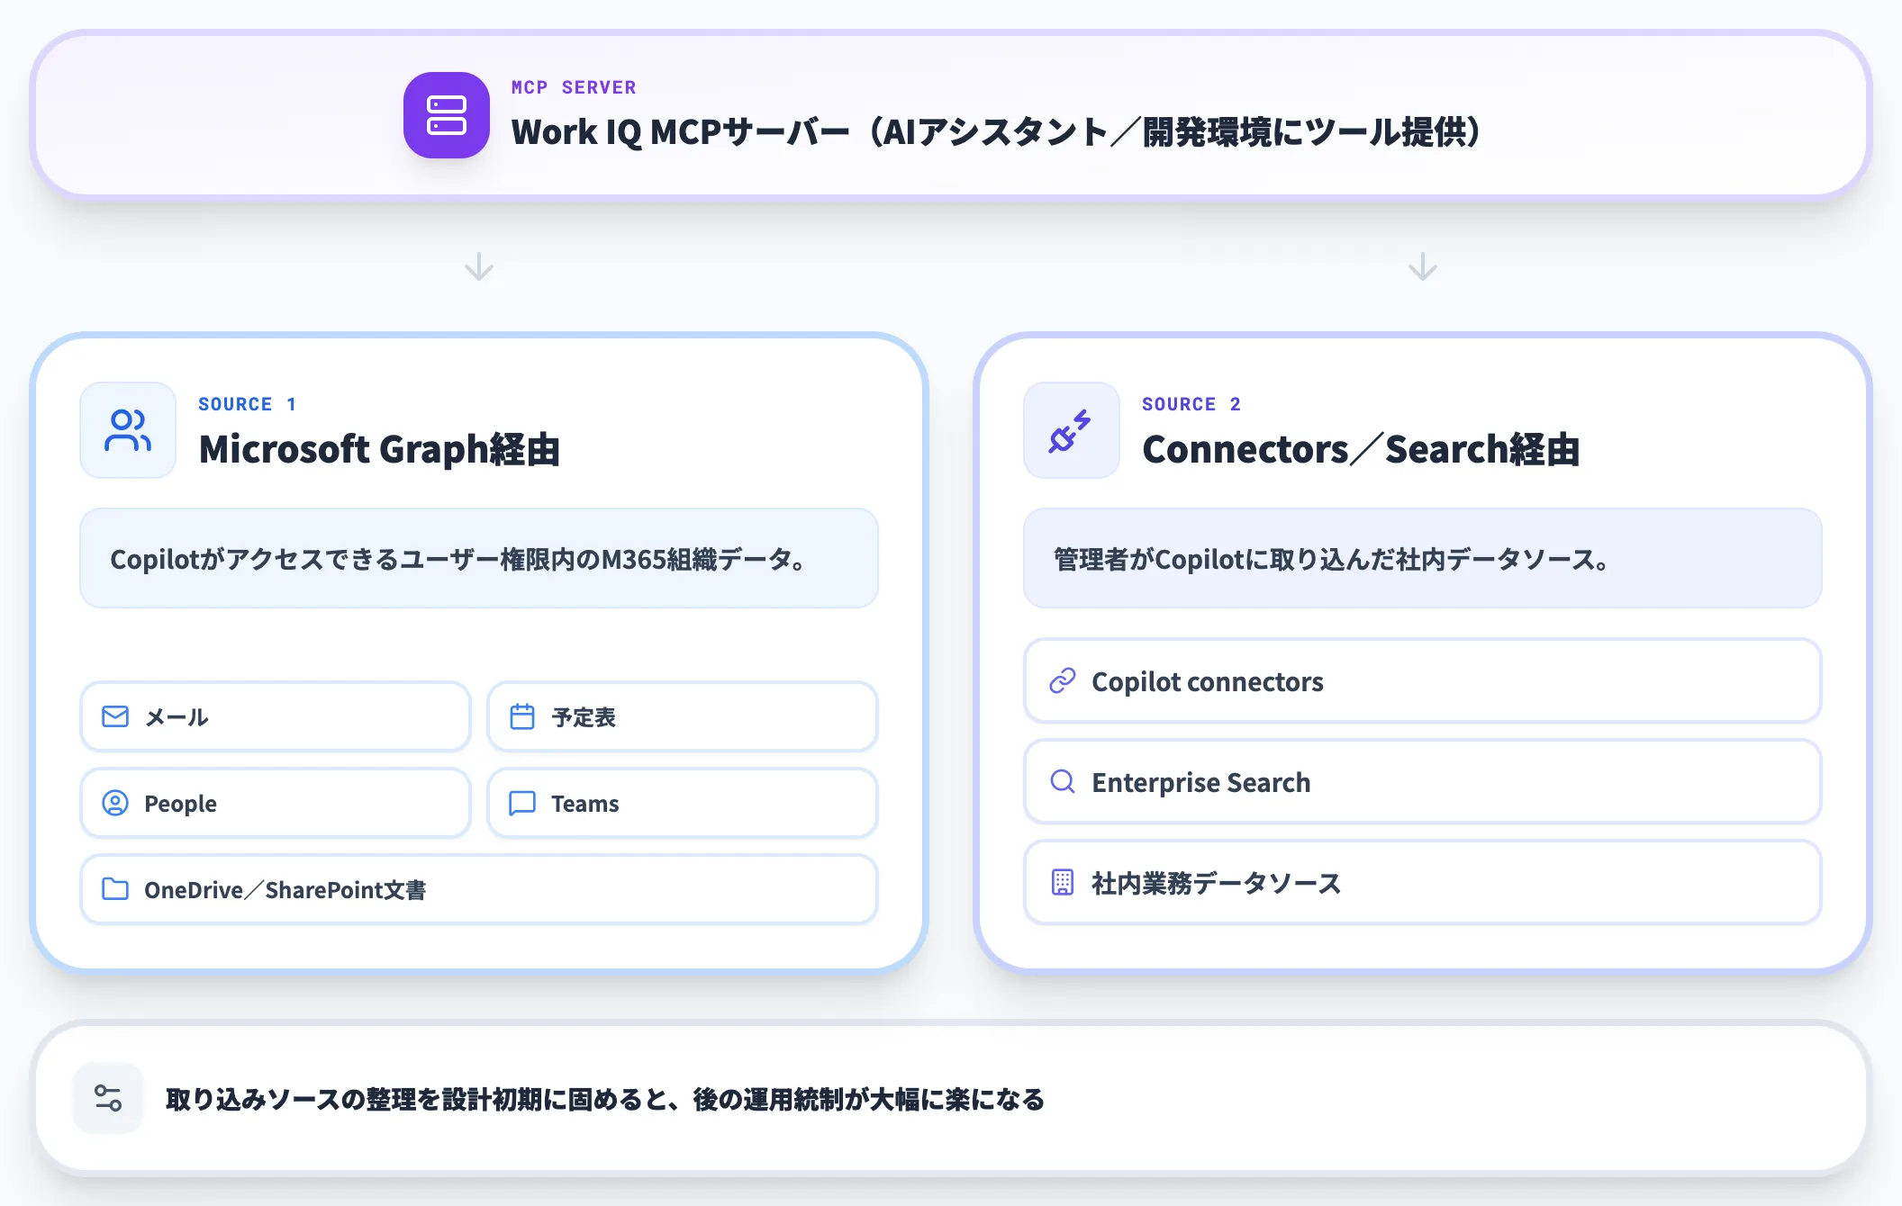This screenshot has height=1206, width=1902.
Task: Click the calendar icon next to 予定表
Action: (522, 716)
